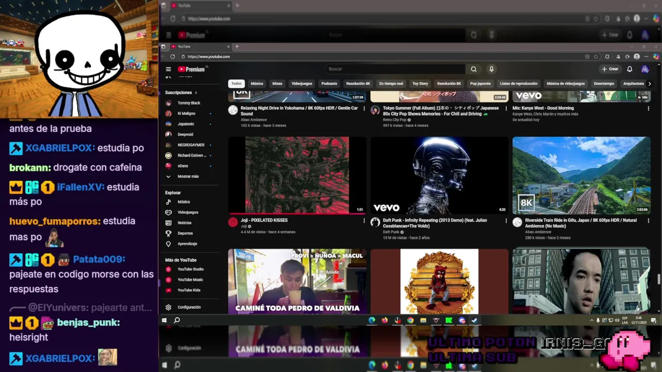Open volume speaker icon in system tray
This screenshot has height=372, width=662.
[x=617, y=320]
